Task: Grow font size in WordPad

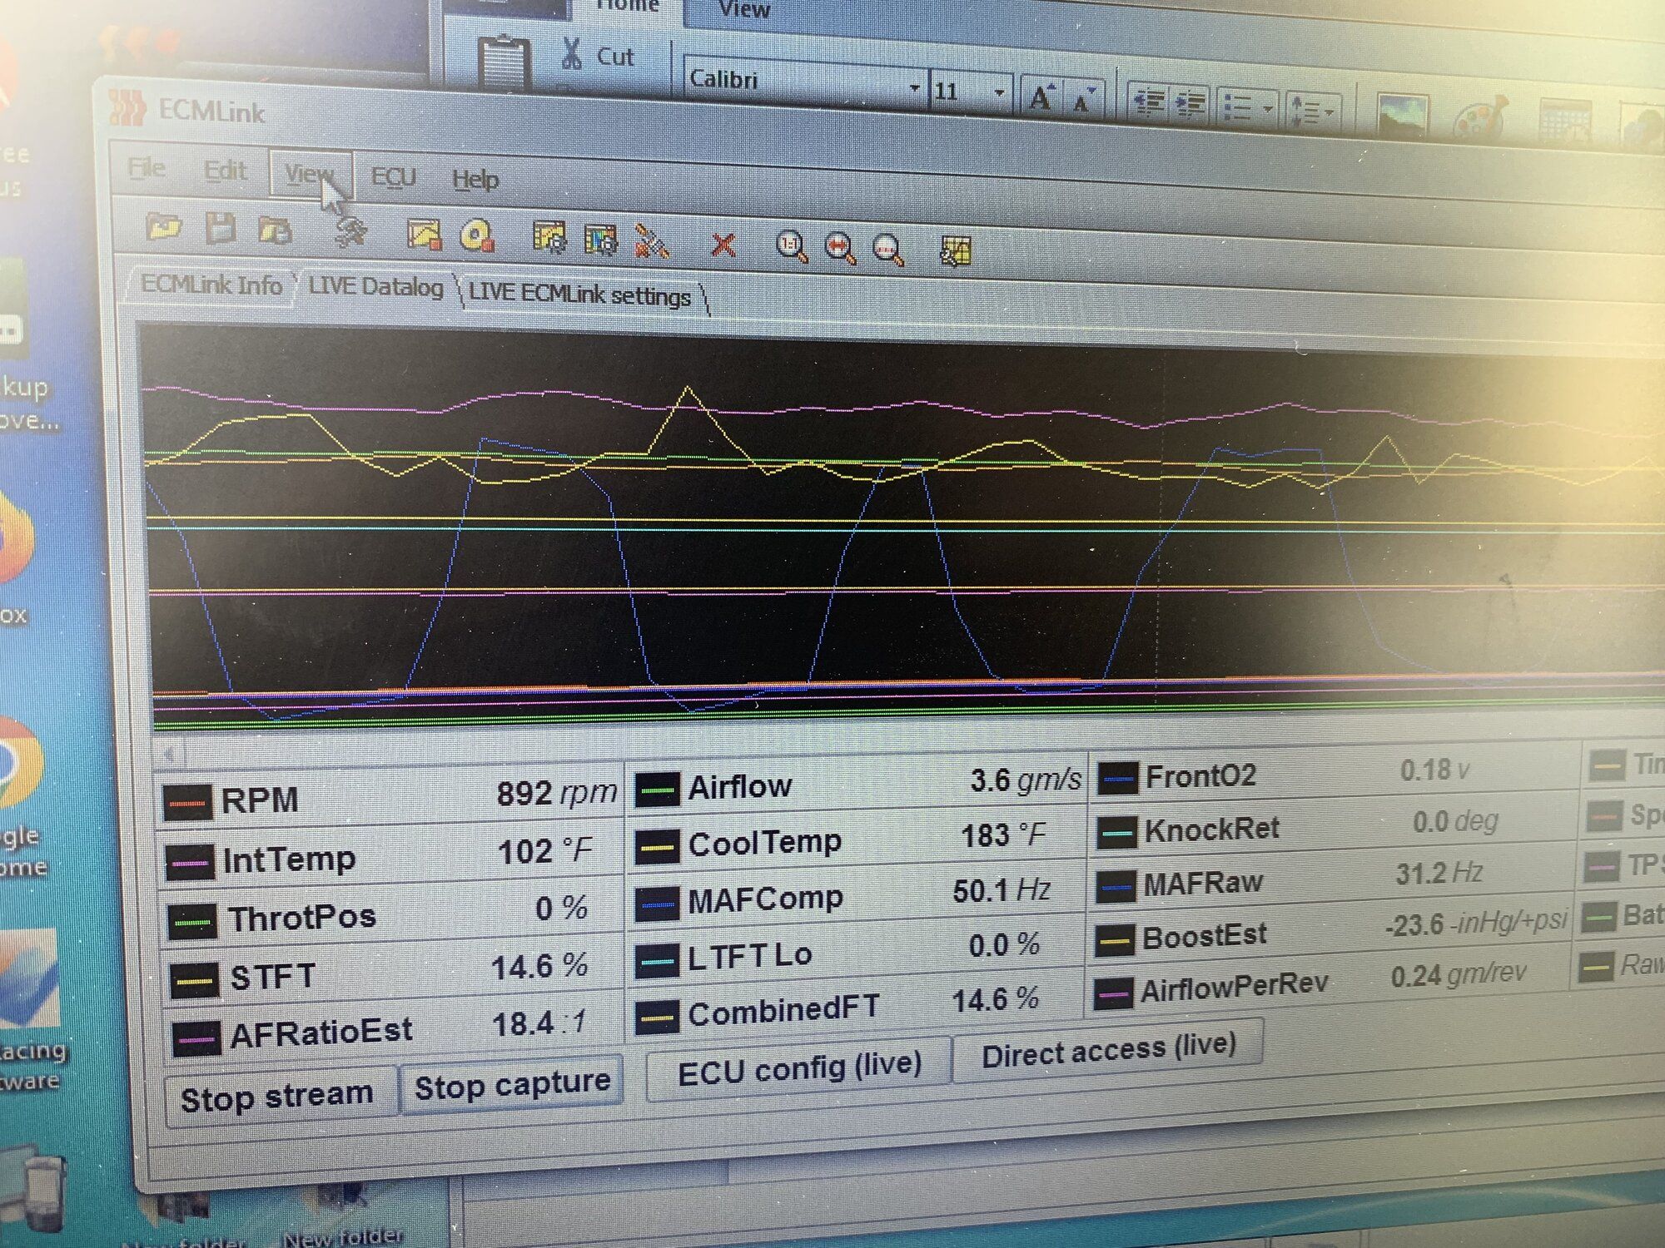Action: [1041, 99]
